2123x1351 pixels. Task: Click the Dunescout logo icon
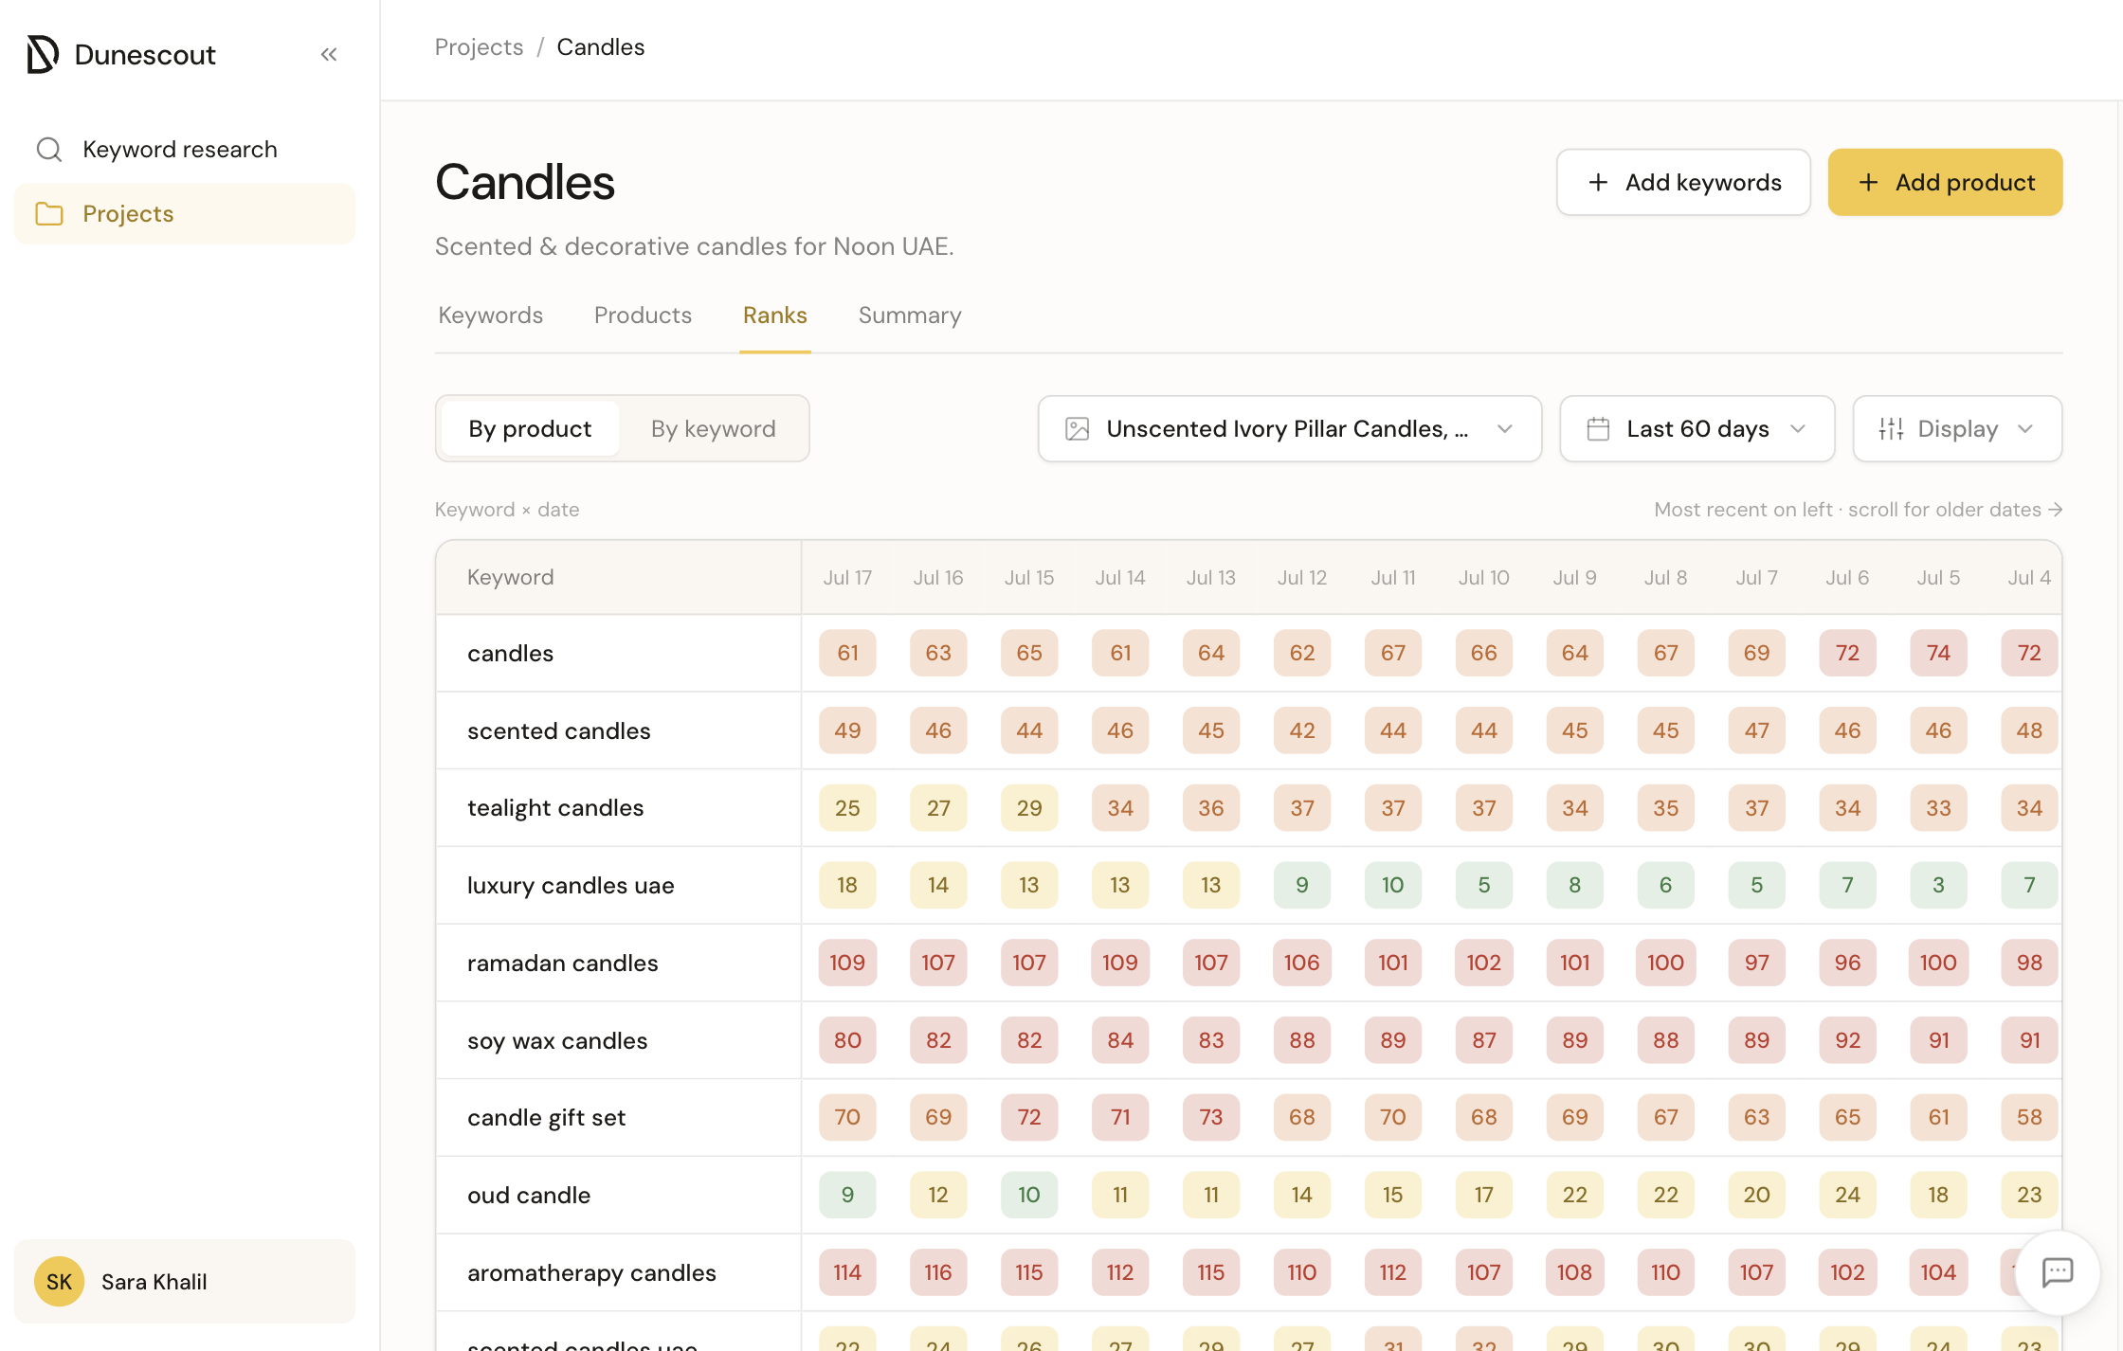click(43, 54)
